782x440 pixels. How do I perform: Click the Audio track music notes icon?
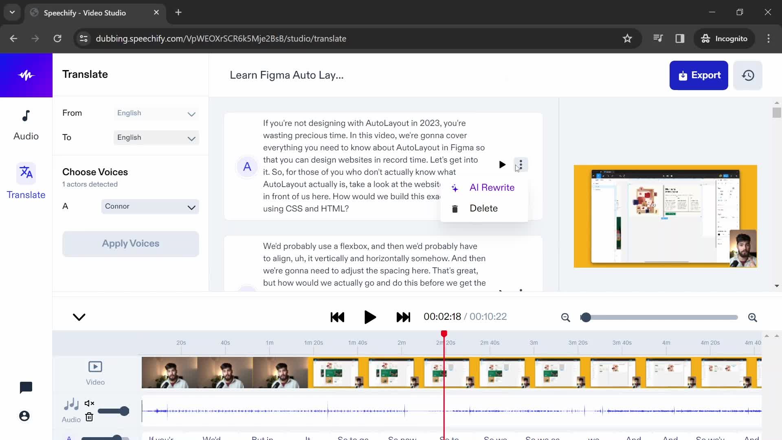coord(71,404)
